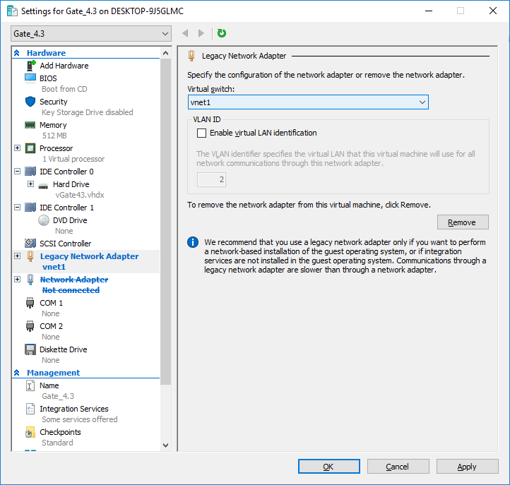Click the DVD Drive disc icon
510x485 pixels.
(44, 220)
